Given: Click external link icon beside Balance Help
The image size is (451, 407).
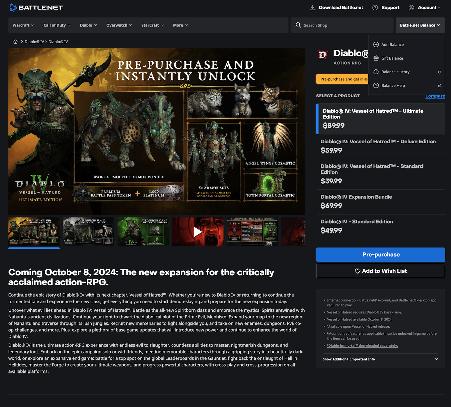Looking at the screenshot, I should pyautogui.click(x=439, y=86).
